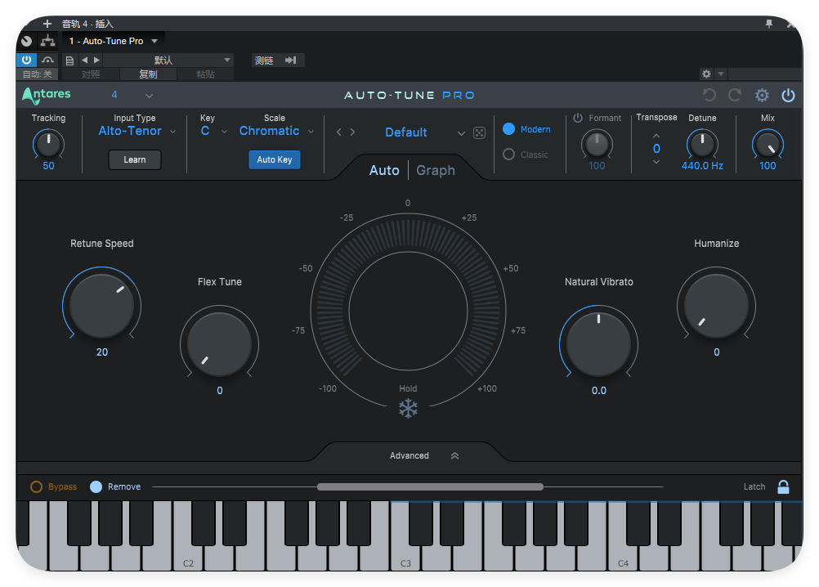Click the 对照 compare button
This screenshot has height=587, width=819.
click(x=91, y=74)
